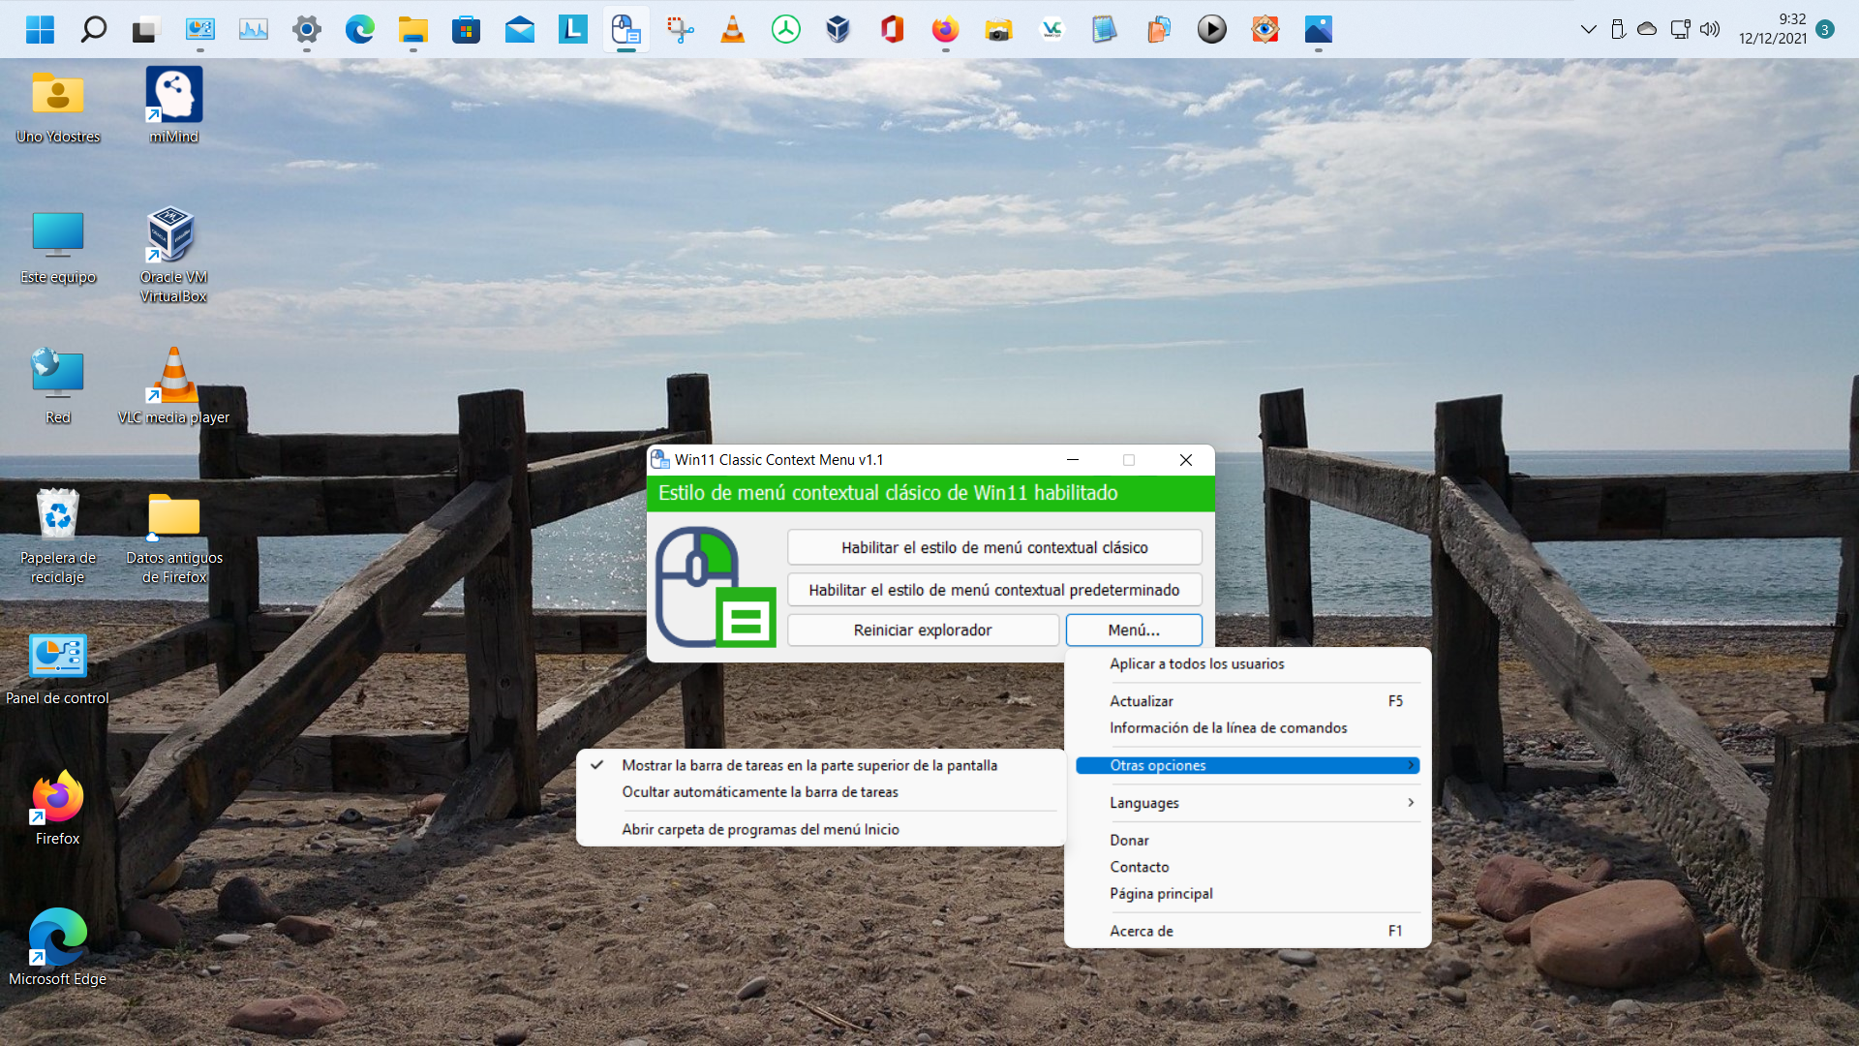Open VLC media player from taskbar
The width and height of the screenshot is (1859, 1046).
733,29
